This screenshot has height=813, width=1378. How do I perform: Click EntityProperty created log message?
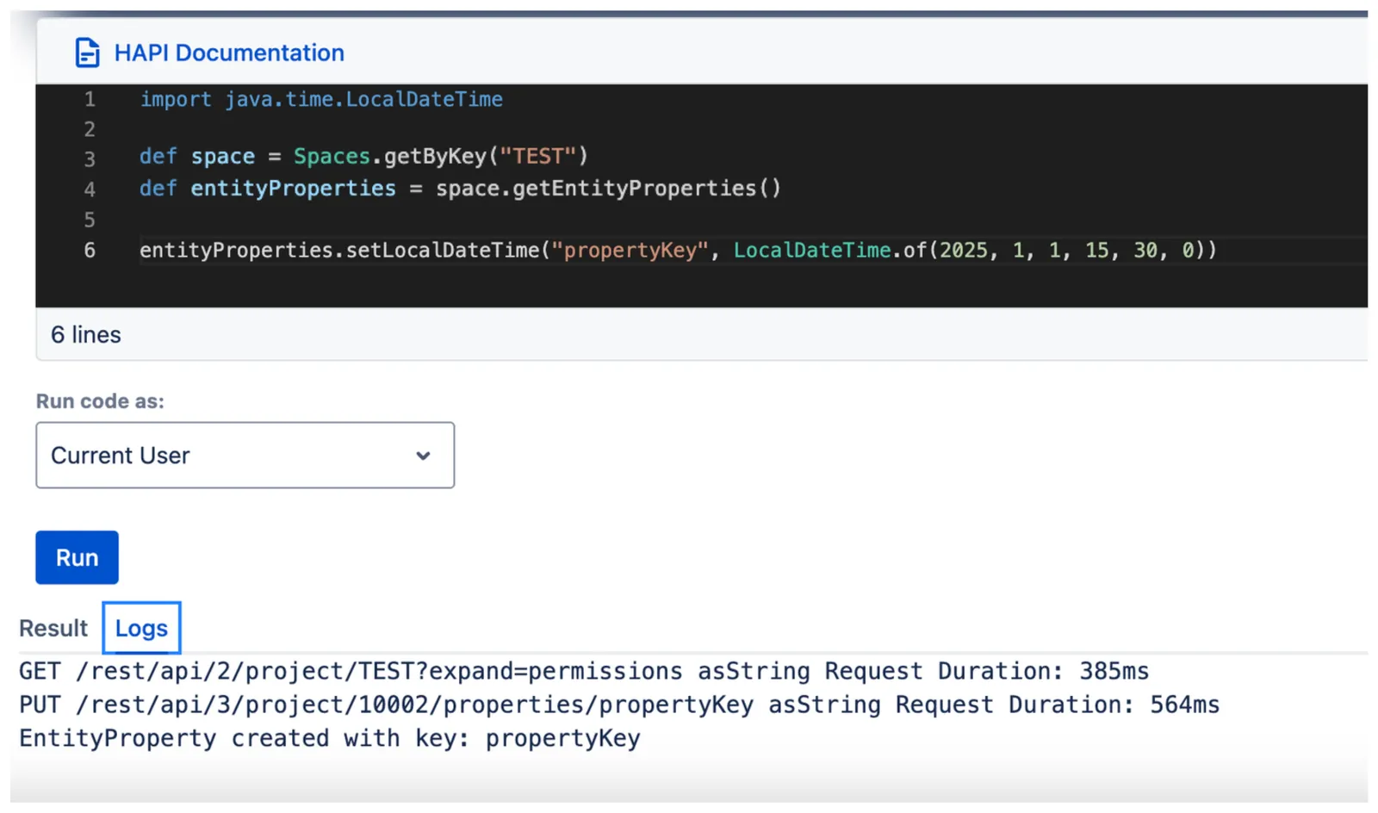pyautogui.click(x=330, y=738)
